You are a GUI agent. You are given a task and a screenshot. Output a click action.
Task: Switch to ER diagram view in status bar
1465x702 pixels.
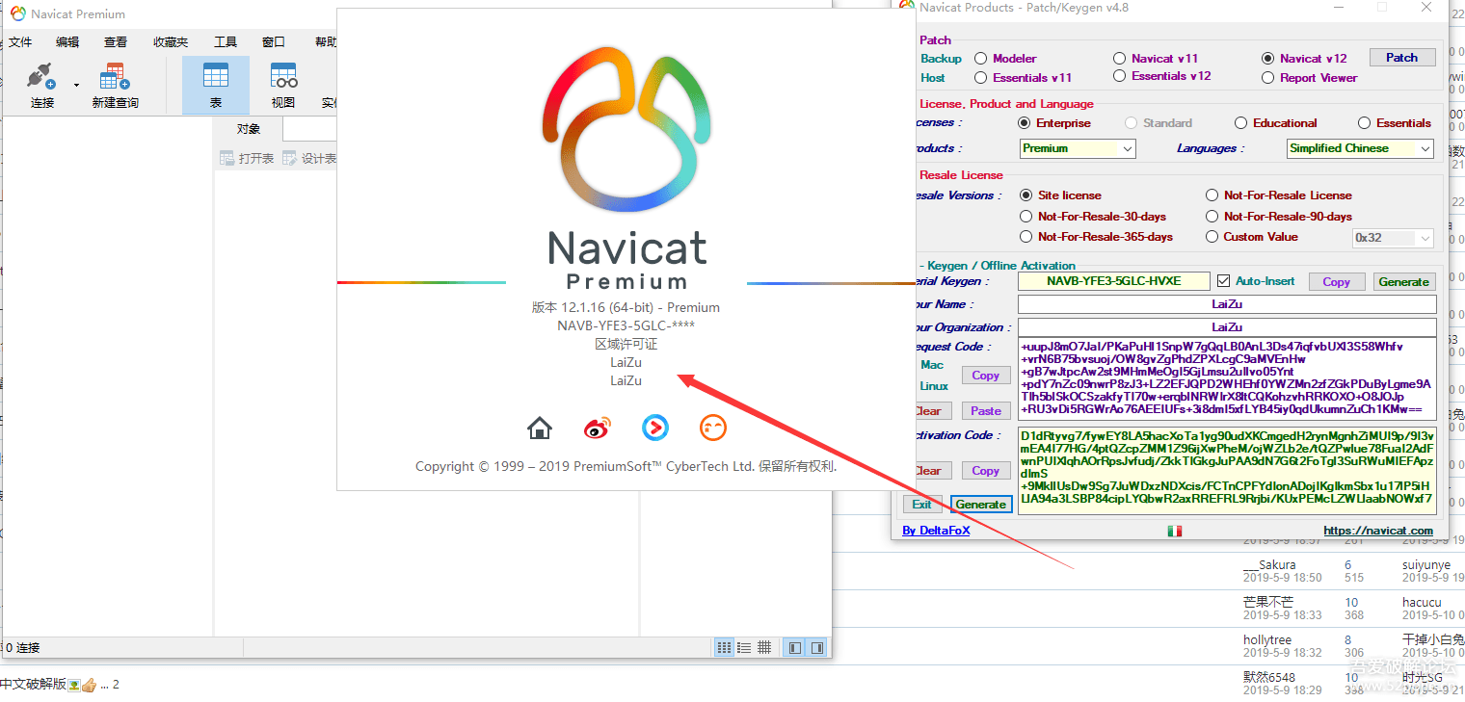click(x=764, y=648)
